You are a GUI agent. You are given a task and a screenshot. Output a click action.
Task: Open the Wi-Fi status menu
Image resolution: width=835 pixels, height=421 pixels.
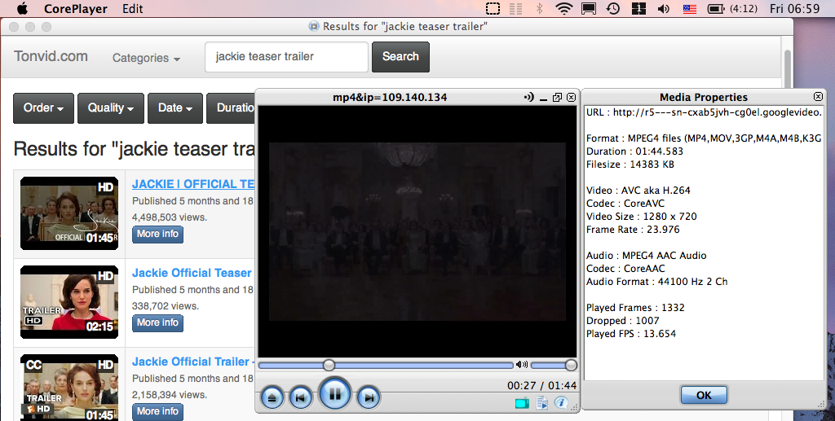pyautogui.click(x=563, y=8)
